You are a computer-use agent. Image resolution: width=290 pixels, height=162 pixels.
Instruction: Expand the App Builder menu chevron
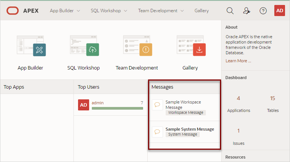[78, 11]
